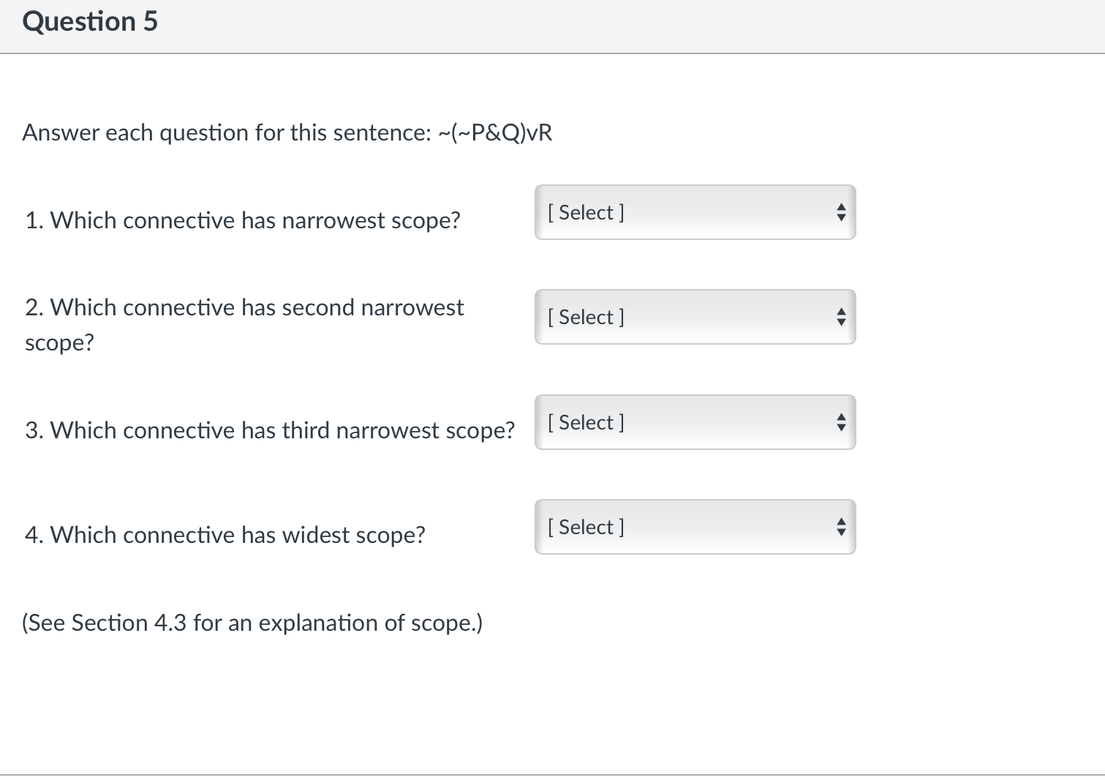This screenshot has width=1105, height=780.
Task: Open the widest scope dropdown
Action: pyautogui.click(x=693, y=526)
